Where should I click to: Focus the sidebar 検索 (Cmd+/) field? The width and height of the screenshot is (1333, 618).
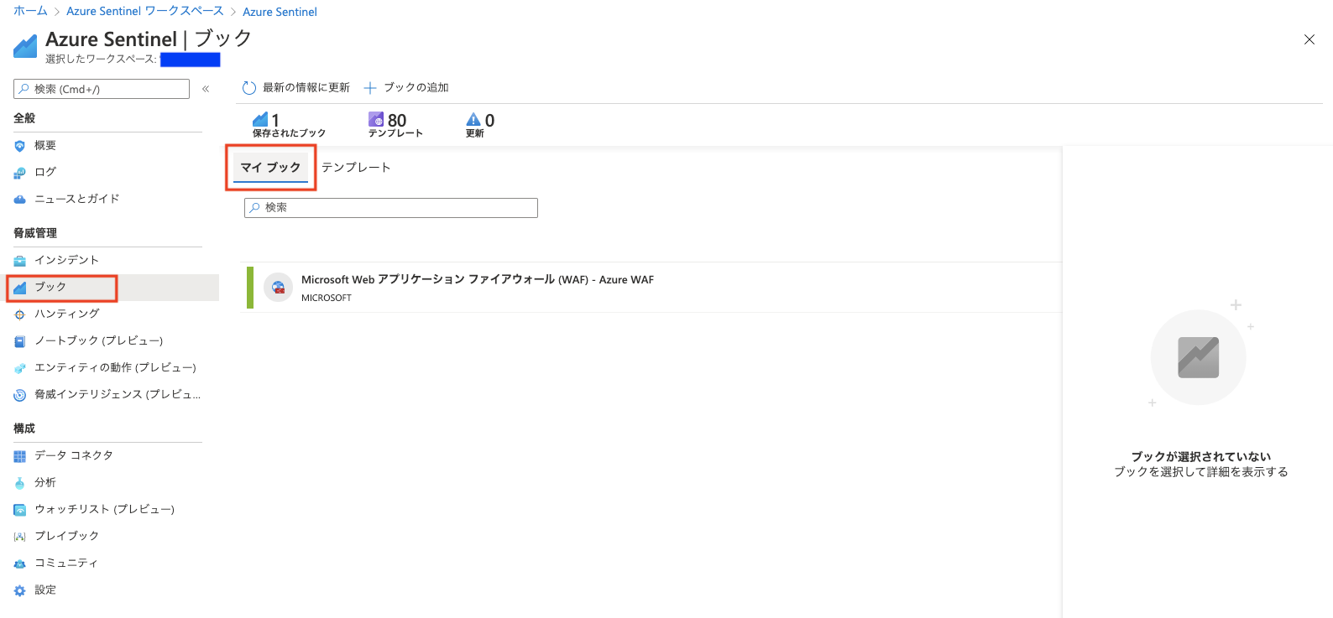pyautogui.click(x=102, y=89)
